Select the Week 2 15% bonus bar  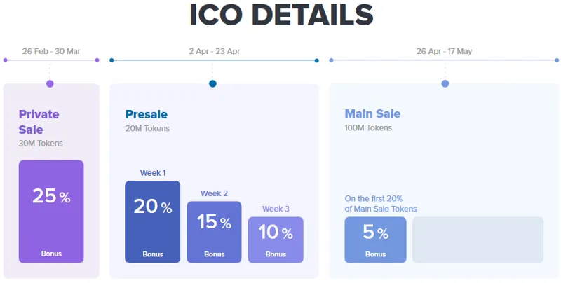214,233
